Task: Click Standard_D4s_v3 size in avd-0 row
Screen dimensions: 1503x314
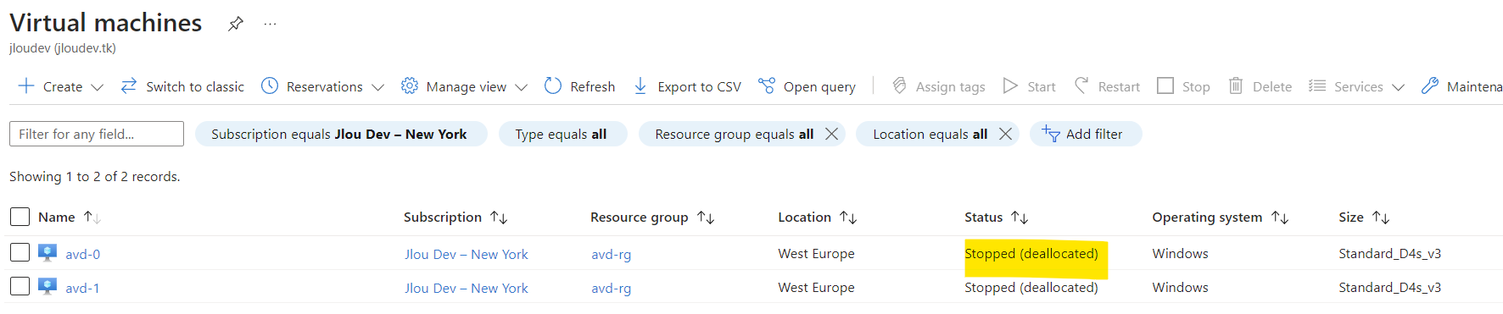Action: point(1390,253)
